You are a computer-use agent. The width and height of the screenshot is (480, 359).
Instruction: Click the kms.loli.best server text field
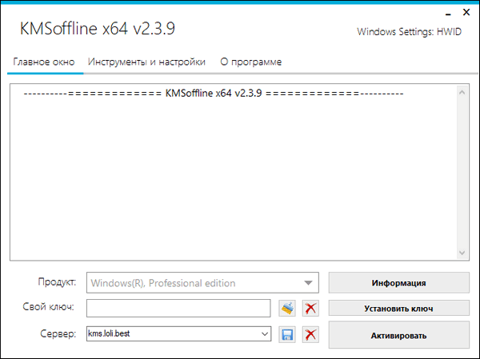[x=172, y=334]
